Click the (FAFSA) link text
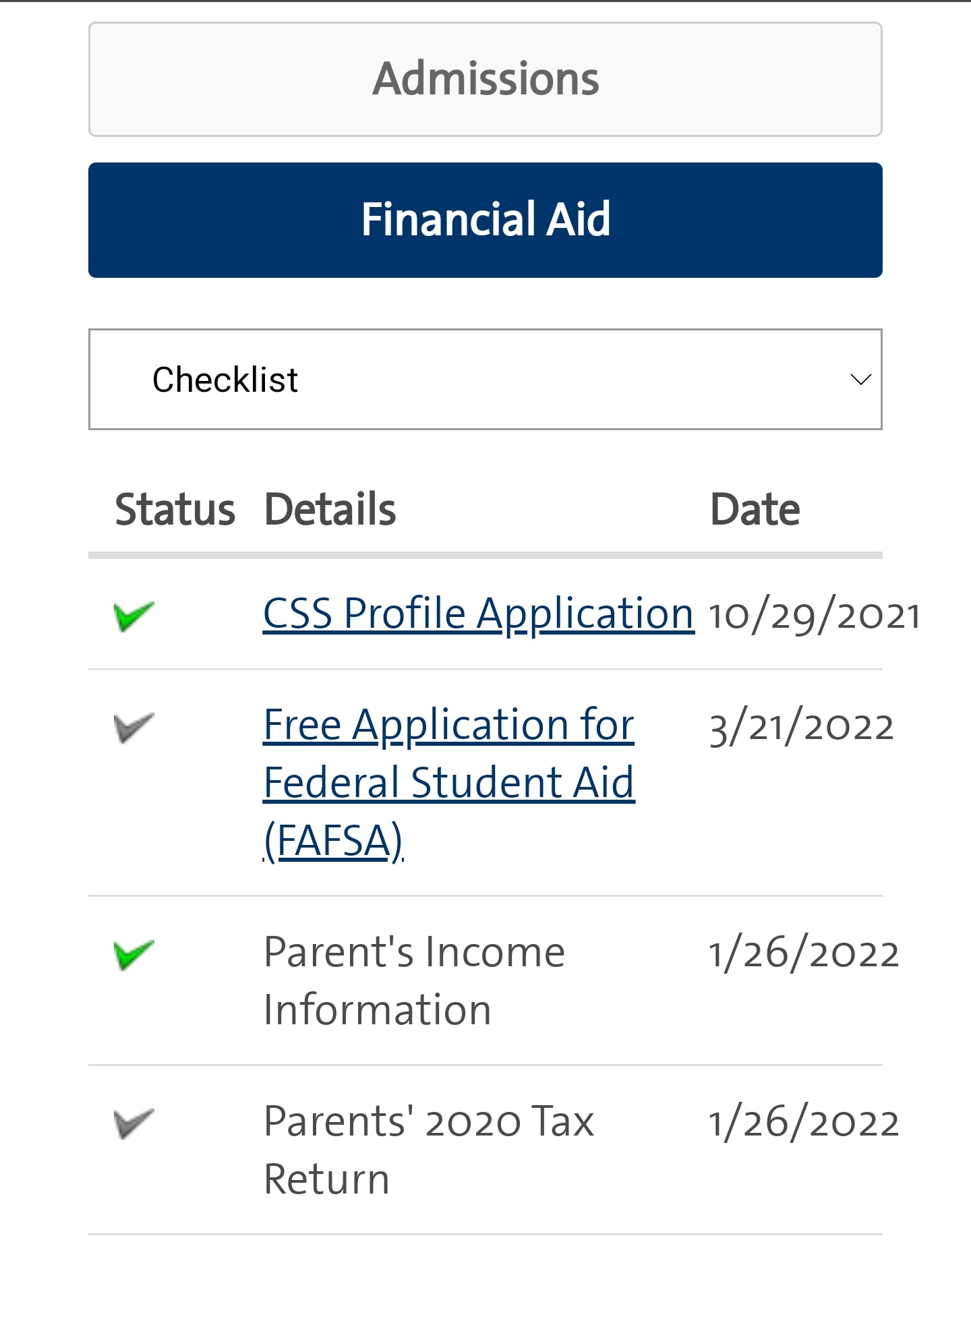Screen dimensions: 971x1325 click(x=333, y=841)
